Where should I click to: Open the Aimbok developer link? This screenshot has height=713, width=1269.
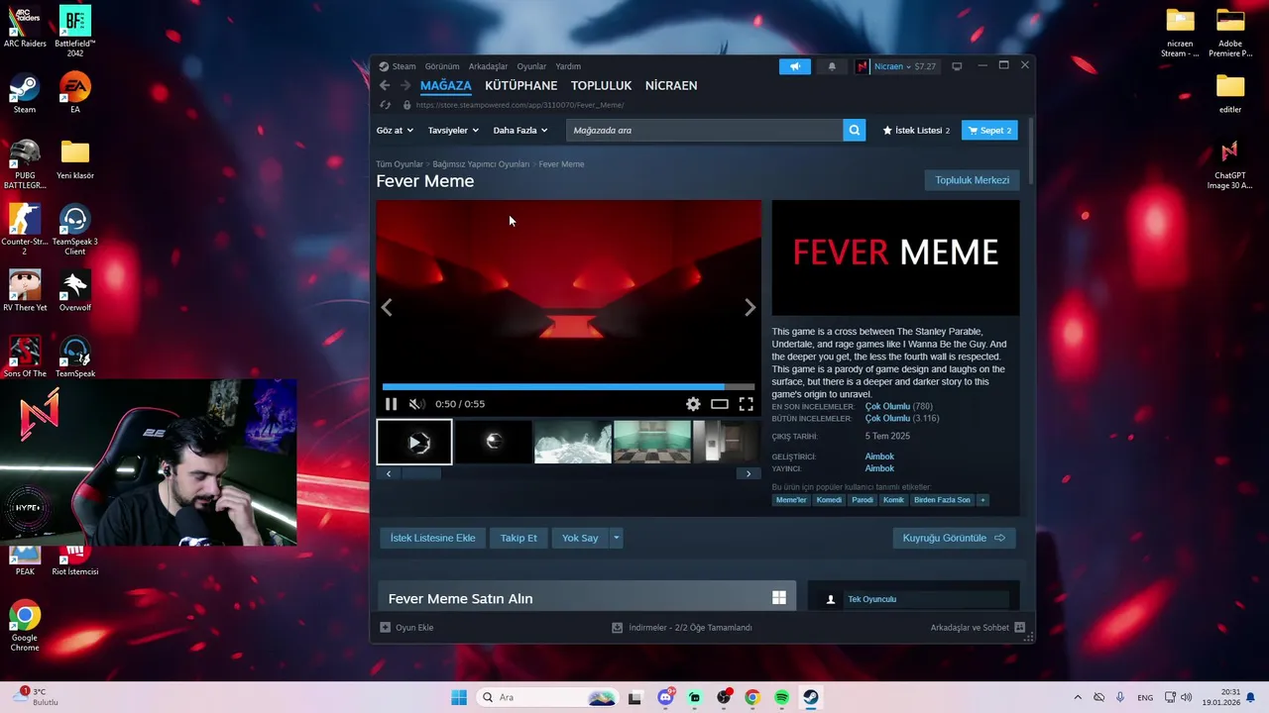tap(879, 457)
